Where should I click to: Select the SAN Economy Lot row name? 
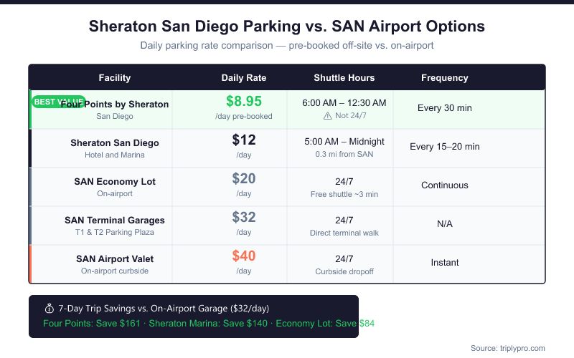115,182
